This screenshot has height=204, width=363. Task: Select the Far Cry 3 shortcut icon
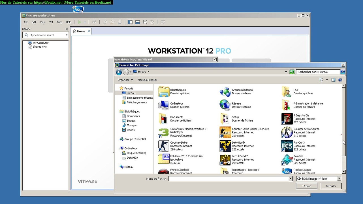pyautogui.click(x=287, y=146)
